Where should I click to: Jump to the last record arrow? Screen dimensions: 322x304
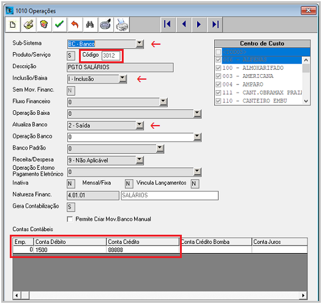tap(215, 25)
